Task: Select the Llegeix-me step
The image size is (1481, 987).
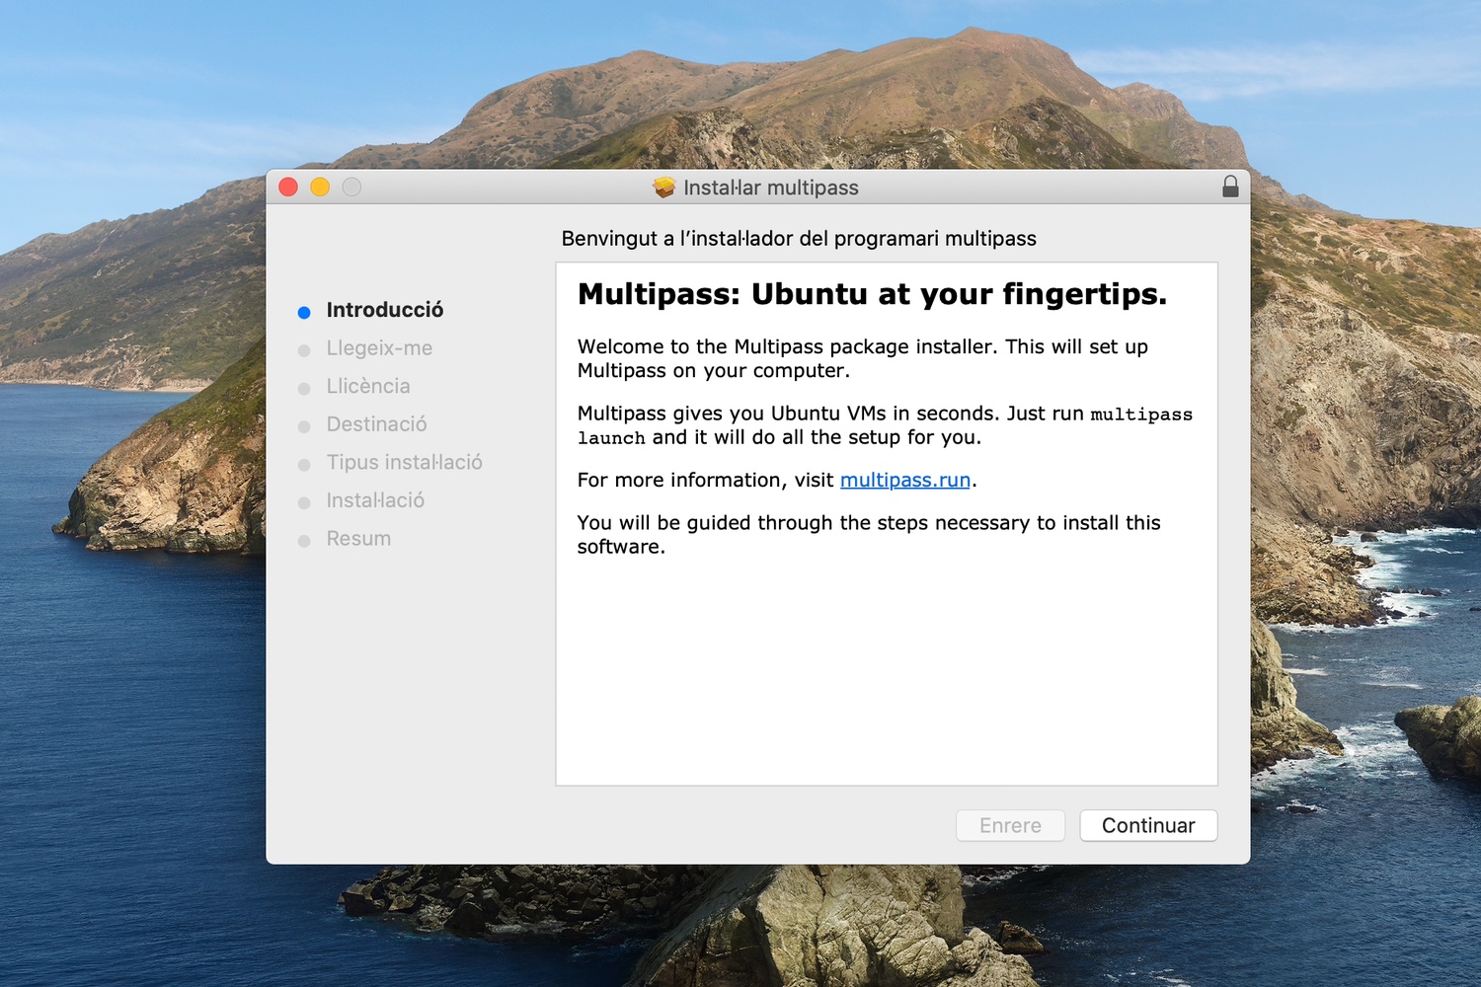Action: (379, 347)
